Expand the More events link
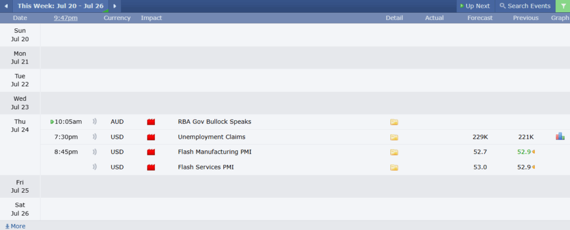Screen dimensions: 570x230 click(x=15, y=226)
